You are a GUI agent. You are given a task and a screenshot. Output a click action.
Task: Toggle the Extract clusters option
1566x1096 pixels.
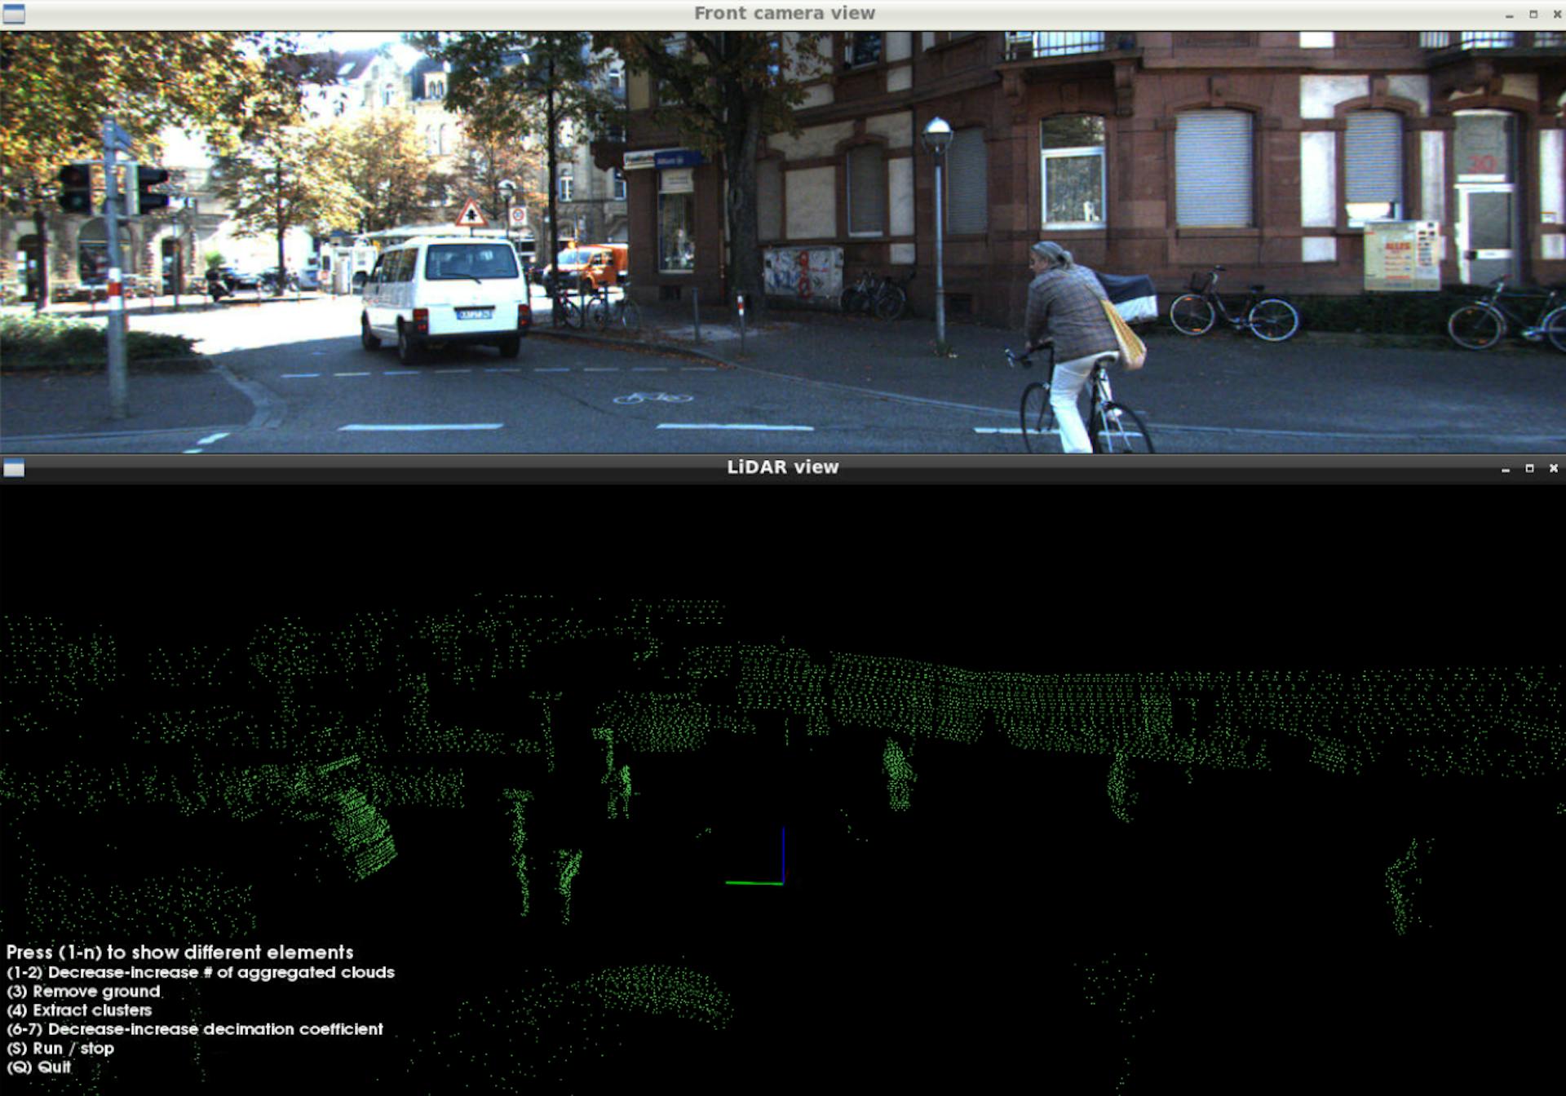(79, 1010)
